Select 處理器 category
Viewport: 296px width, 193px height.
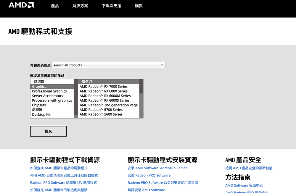(52, 110)
